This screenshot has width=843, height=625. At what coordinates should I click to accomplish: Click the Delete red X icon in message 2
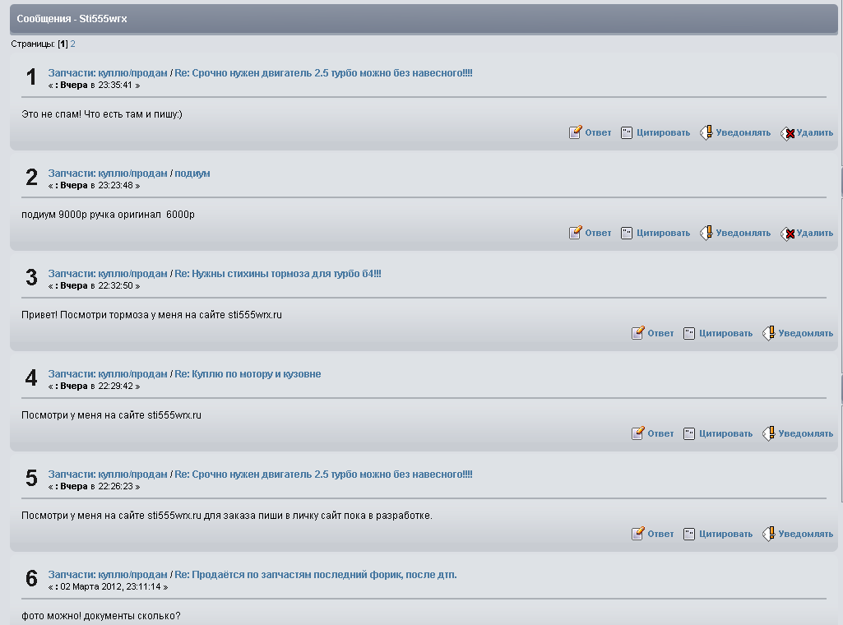click(787, 234)
